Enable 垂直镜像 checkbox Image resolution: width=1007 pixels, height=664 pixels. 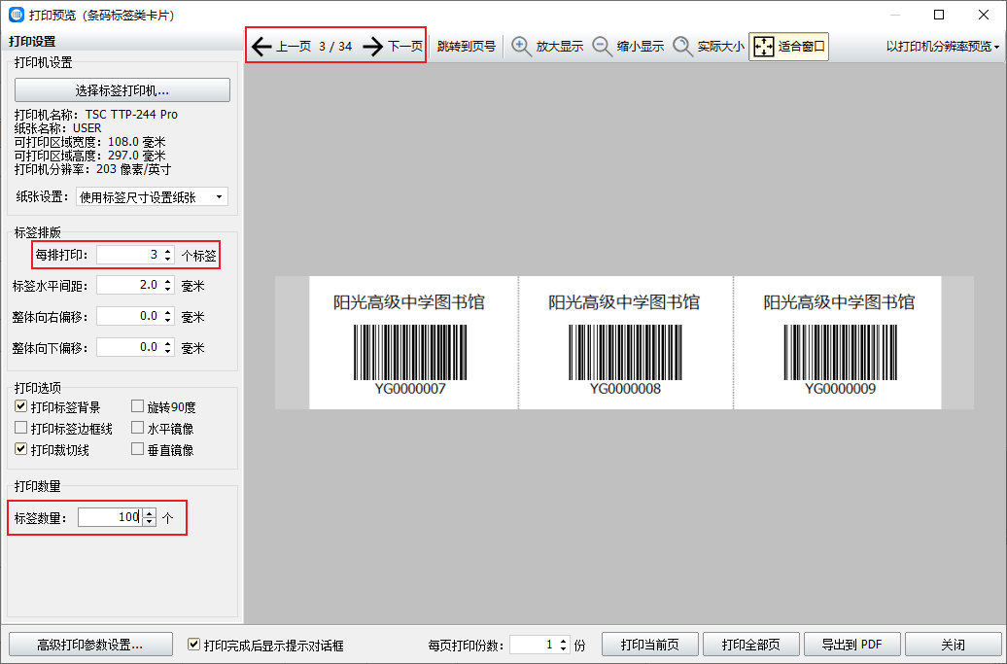[137, 449]
